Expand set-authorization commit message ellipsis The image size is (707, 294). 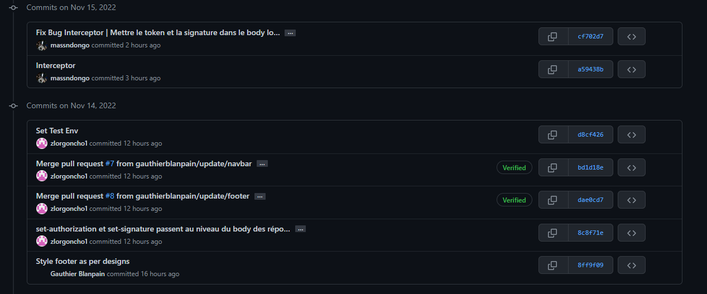pos(300,229)
